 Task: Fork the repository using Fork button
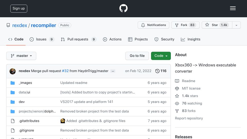point(186,25)
